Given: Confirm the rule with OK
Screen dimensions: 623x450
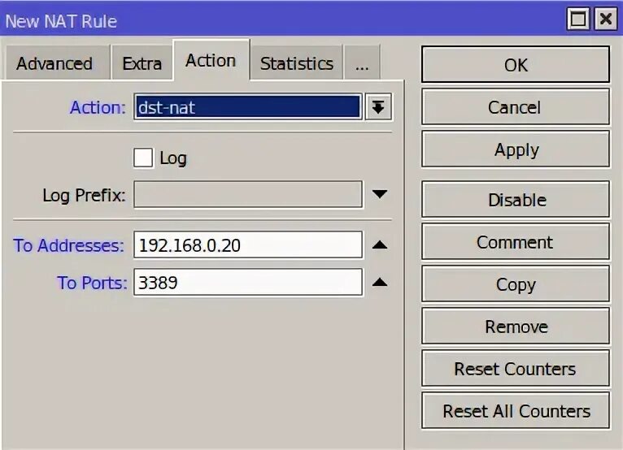Looking at the screenshot, I should click(x=516, y=65).
